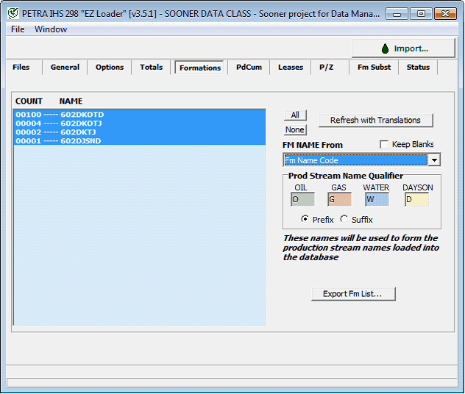Screen dimensions: 465x394
Task: Click the Import button with green drop icon
Action: (403, 49)
